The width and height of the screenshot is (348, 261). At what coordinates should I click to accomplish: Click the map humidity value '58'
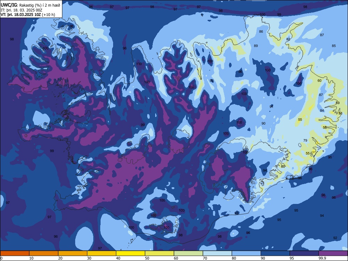point(340,113)
